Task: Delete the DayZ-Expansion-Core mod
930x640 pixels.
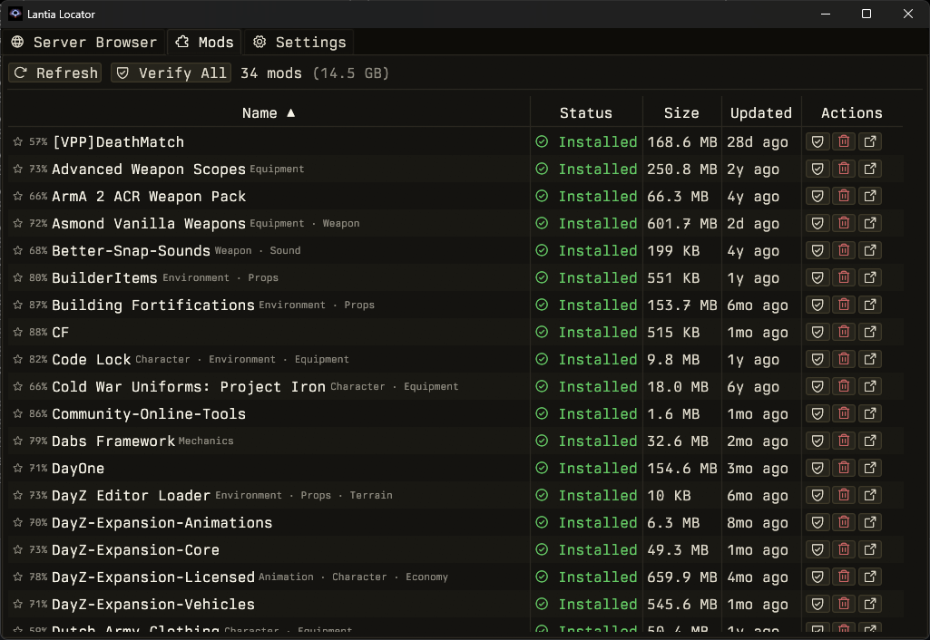Action: click(x=844, y=549)
